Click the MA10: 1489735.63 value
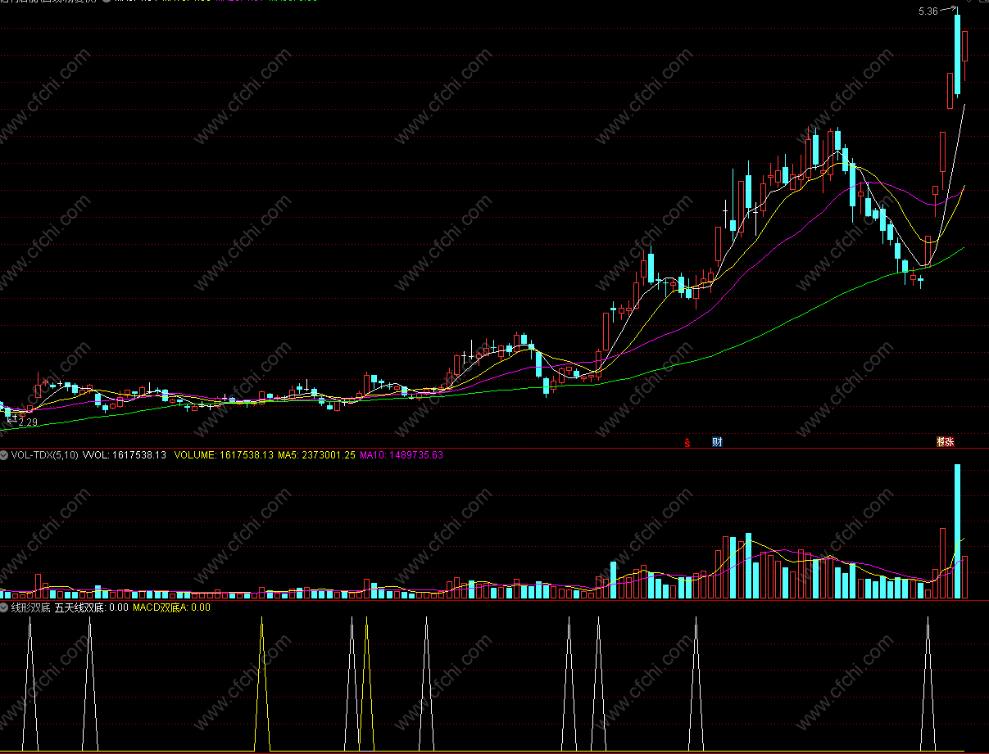 [x=401, y=454]
